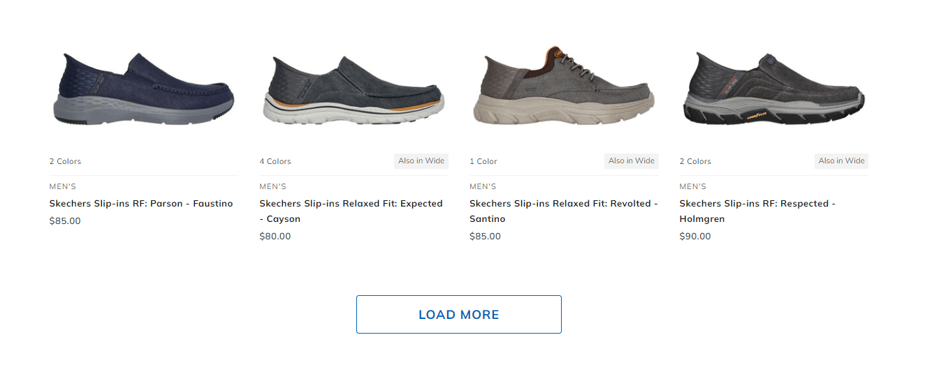Click the Load More button
Screen dimensions: 939x365
pyautogui.click(x=458, y=314)
